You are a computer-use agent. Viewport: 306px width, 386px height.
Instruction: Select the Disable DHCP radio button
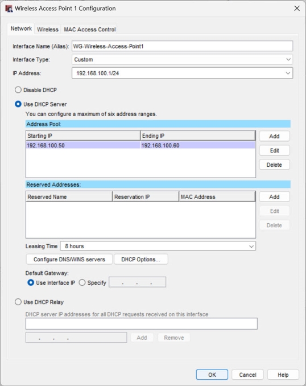point(18,90)
